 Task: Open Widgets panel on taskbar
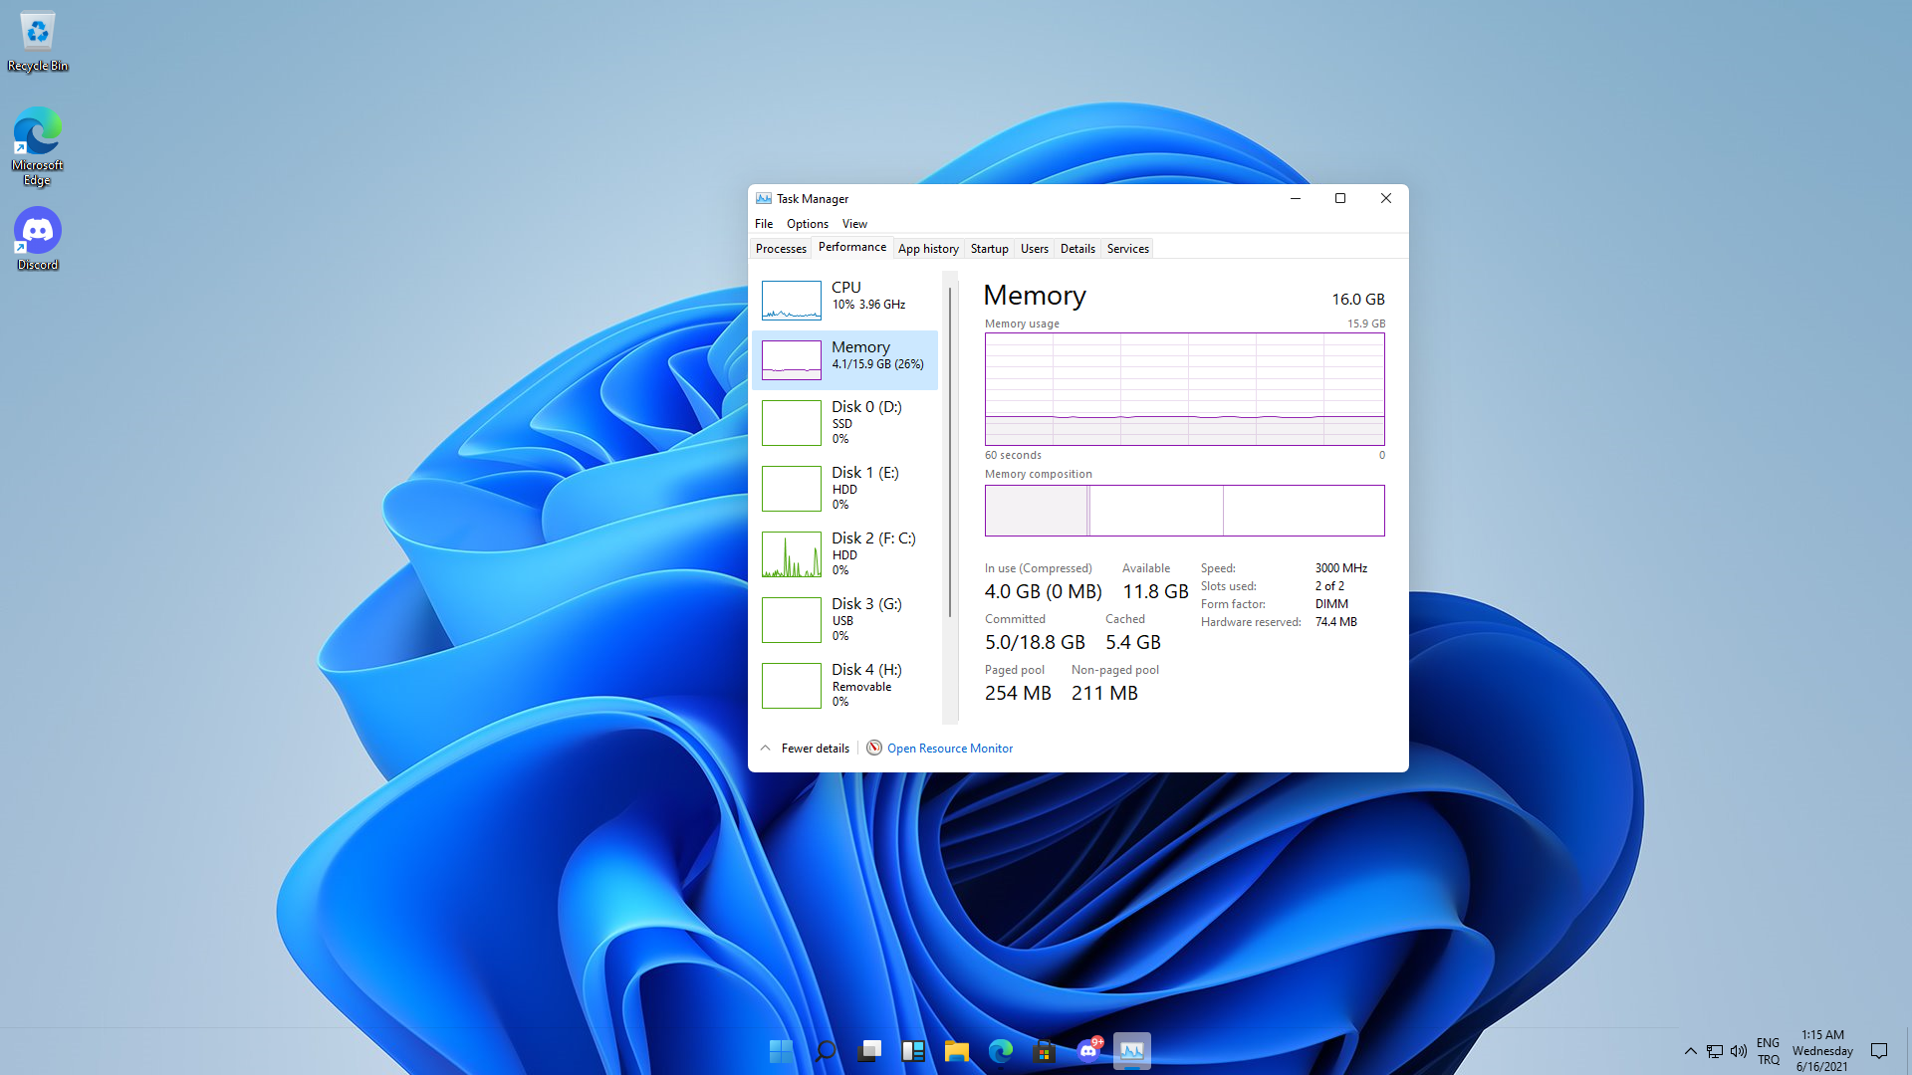click(x=913, y=1051)
